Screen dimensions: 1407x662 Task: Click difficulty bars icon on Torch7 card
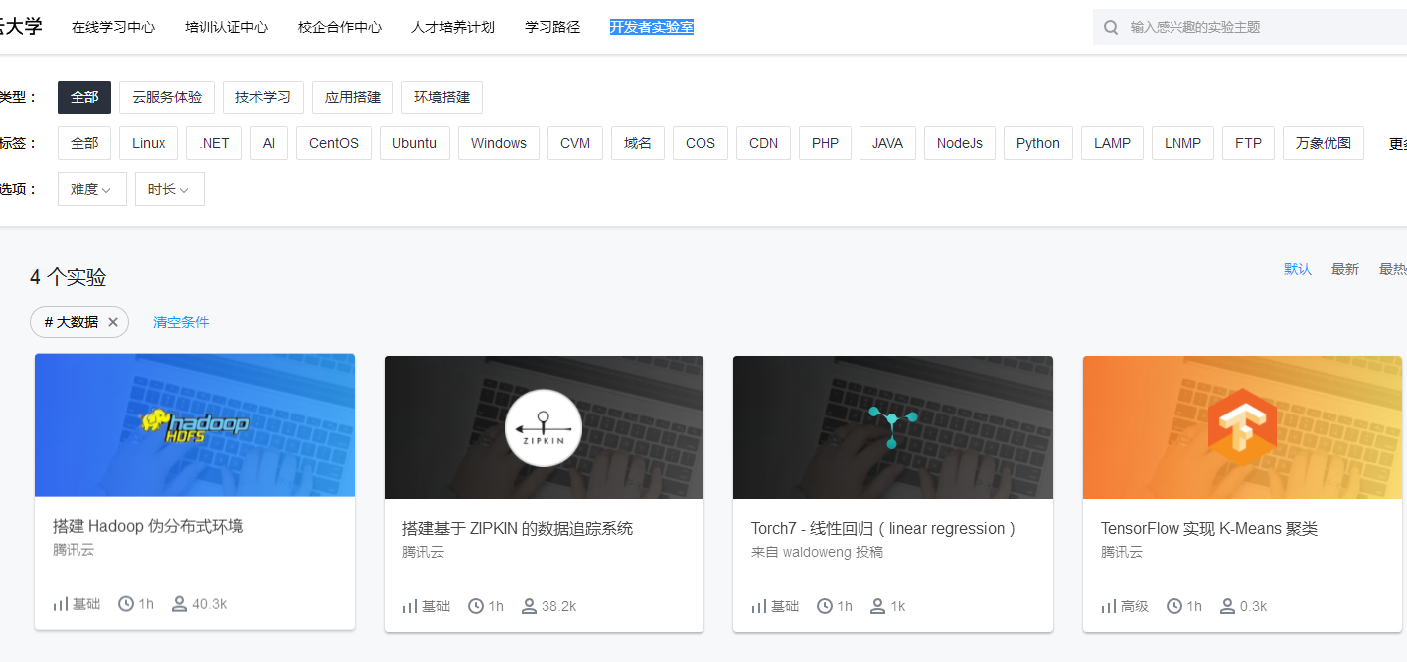point(759,606)
